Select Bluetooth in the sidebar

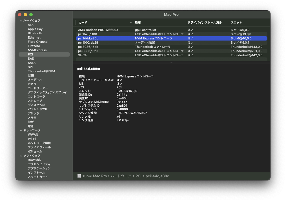[x=35, y=33]
